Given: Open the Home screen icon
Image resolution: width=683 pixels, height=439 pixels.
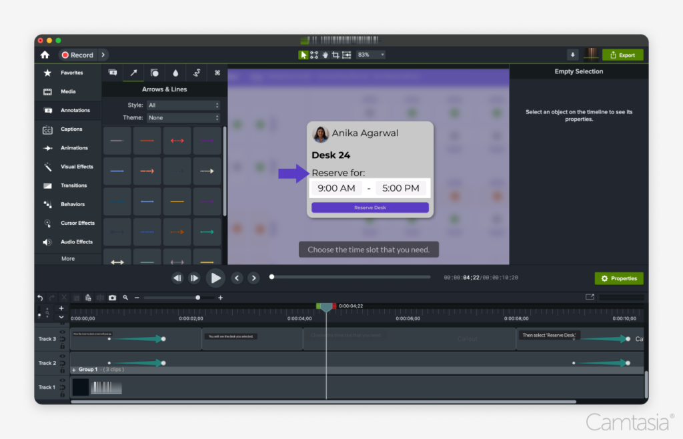Looking at the screenshot, I should point(45,55).
